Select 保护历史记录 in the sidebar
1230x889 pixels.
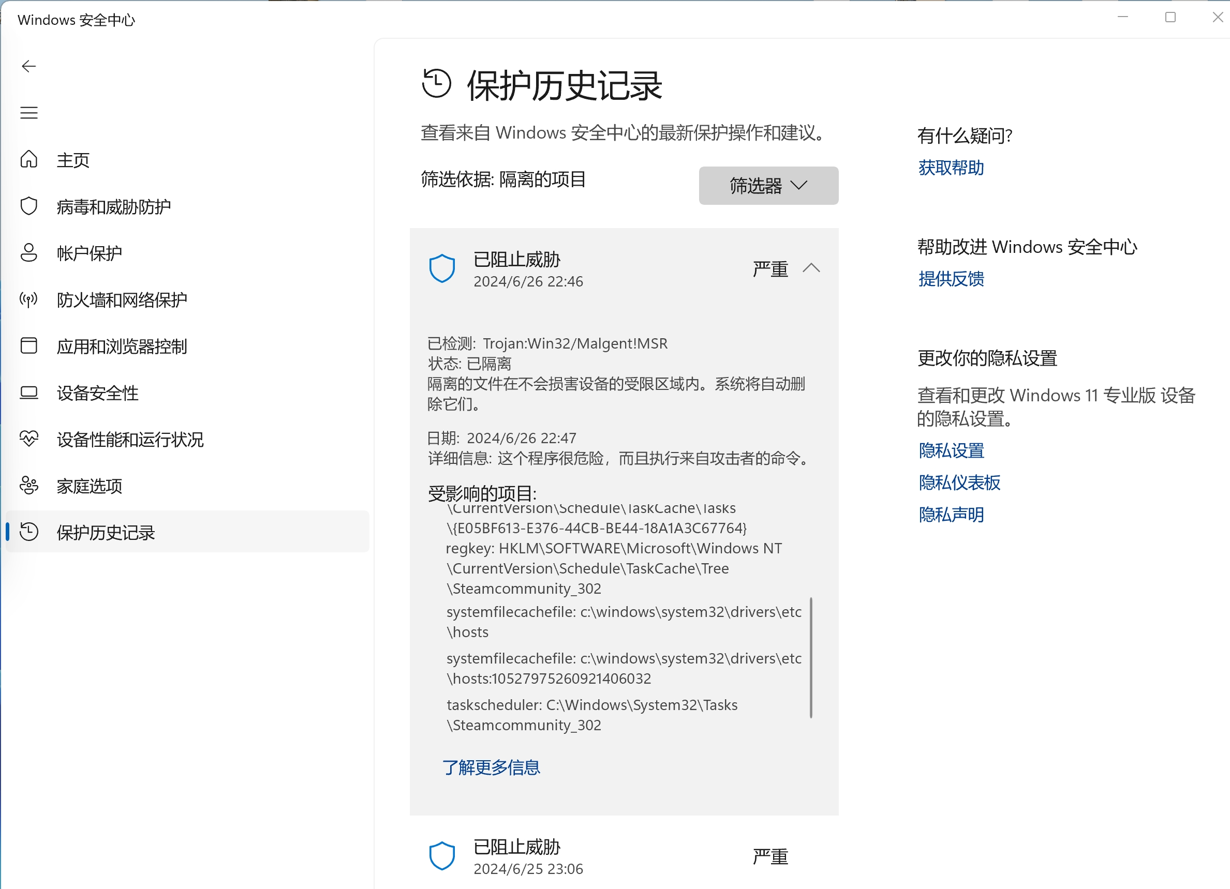point(187,532)
